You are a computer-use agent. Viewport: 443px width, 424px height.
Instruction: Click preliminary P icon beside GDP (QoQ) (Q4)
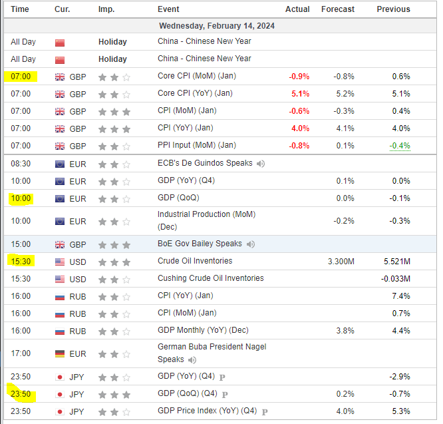[225, 394]
